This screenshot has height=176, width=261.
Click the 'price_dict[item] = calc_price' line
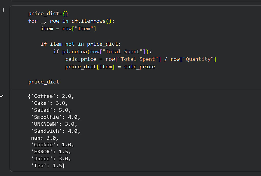(x=110, y=67)
